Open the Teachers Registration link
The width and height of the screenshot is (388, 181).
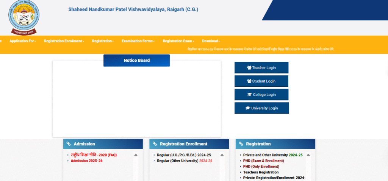click(x=261, y=172)
